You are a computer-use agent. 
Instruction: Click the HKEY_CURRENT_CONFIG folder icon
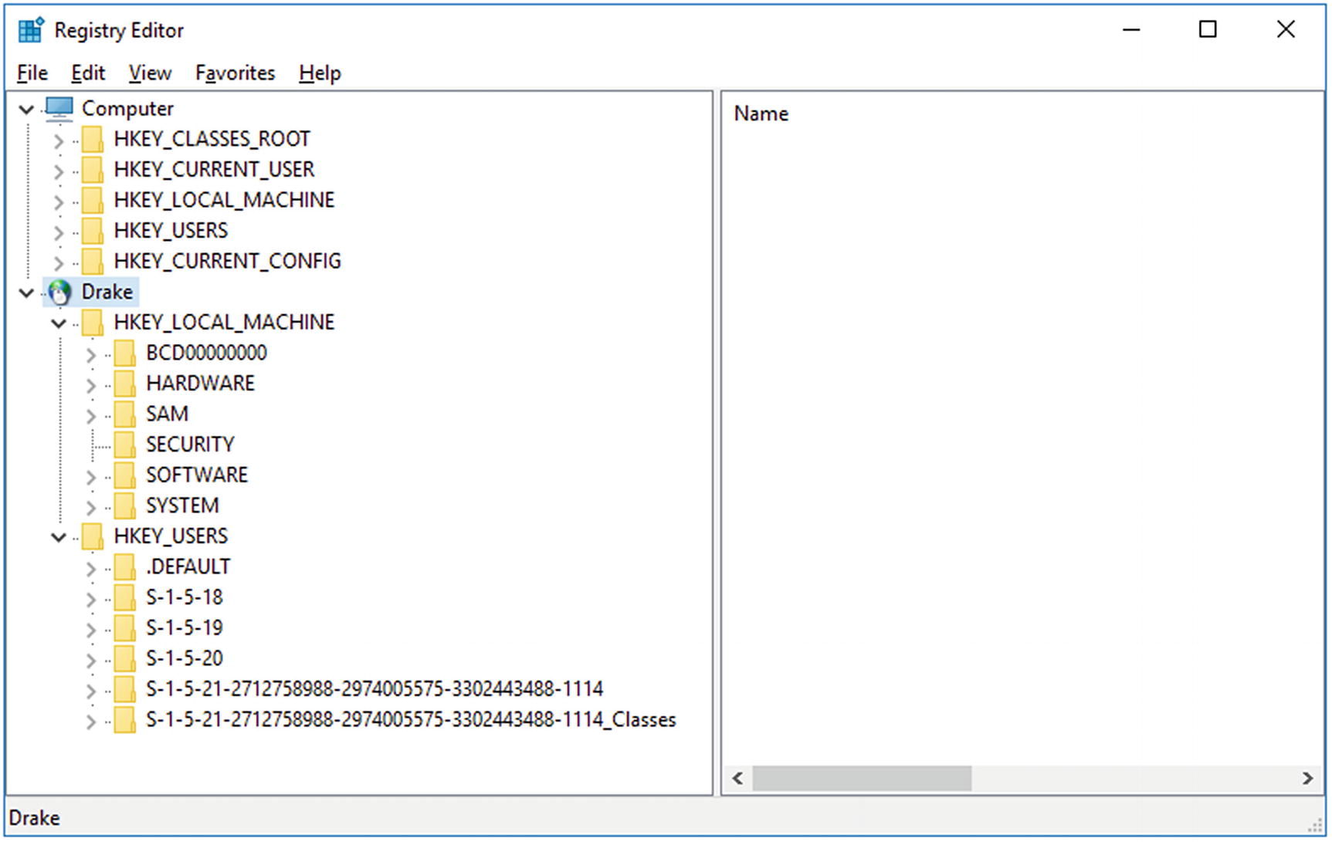pyautogui.click(x=93, y=262)
